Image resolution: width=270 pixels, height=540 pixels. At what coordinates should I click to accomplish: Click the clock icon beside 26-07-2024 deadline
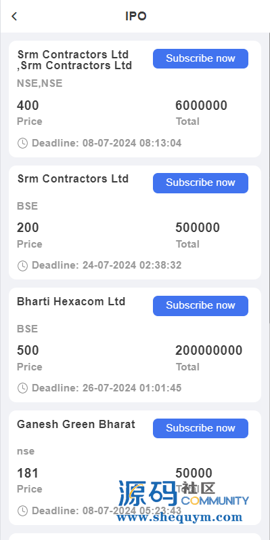22,388
